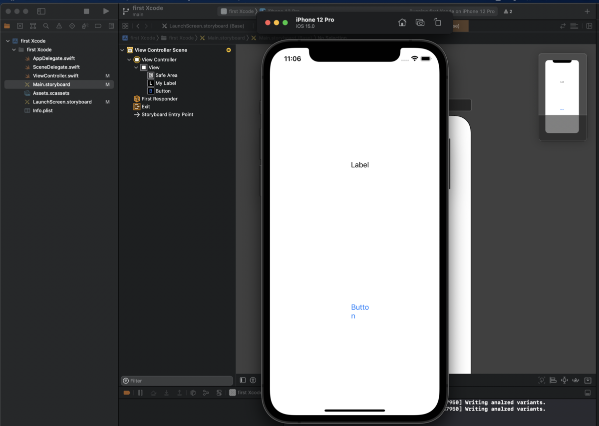599x426 pixels.
Task: Click the outline Filter field
Action: tap(177, 381)
